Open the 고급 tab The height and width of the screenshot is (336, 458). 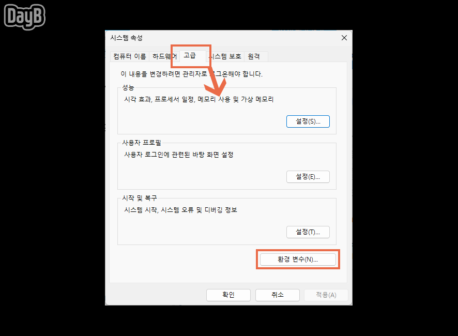[190, 57]
